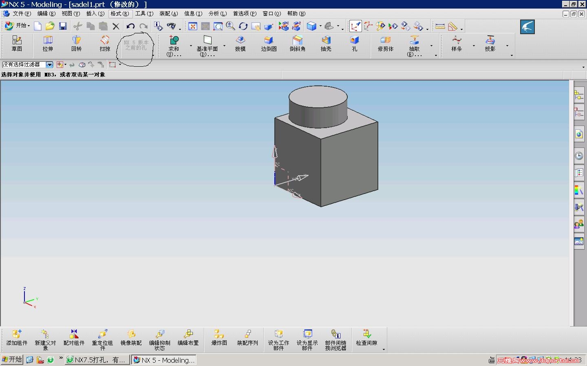Click the 配对组件 (Mate Component) button
The image size is (587, 366).
(x=74, y=338)
